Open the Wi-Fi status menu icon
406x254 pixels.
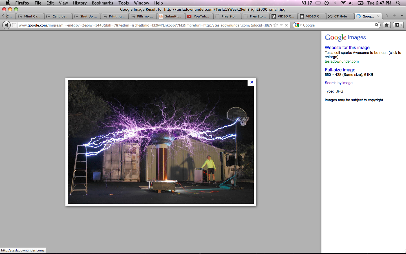[x=343, y=3]
